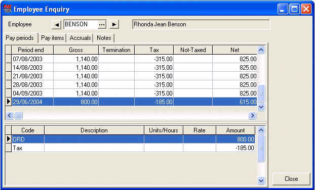Viewport: 315px width, 190px height.
Task: Click the -185.00 amount in Tax item row
Action: (x=235, y=148)
